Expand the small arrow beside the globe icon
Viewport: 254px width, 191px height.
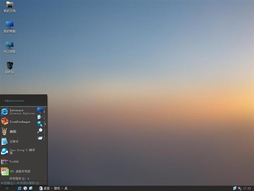pyautogui.click(x=45, y=124)
